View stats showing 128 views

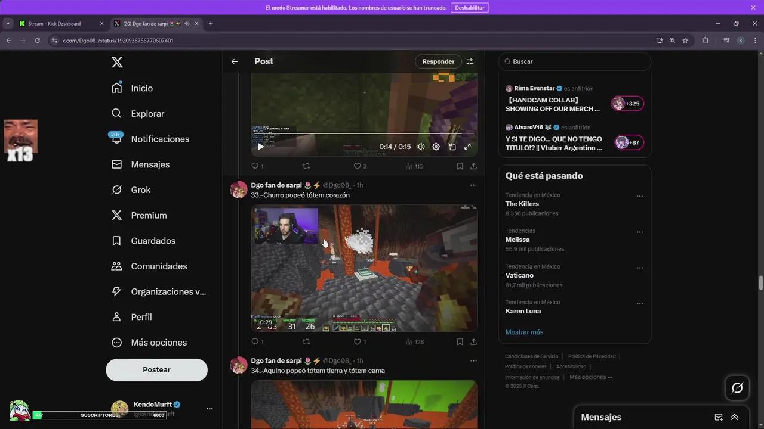[414, 342]
